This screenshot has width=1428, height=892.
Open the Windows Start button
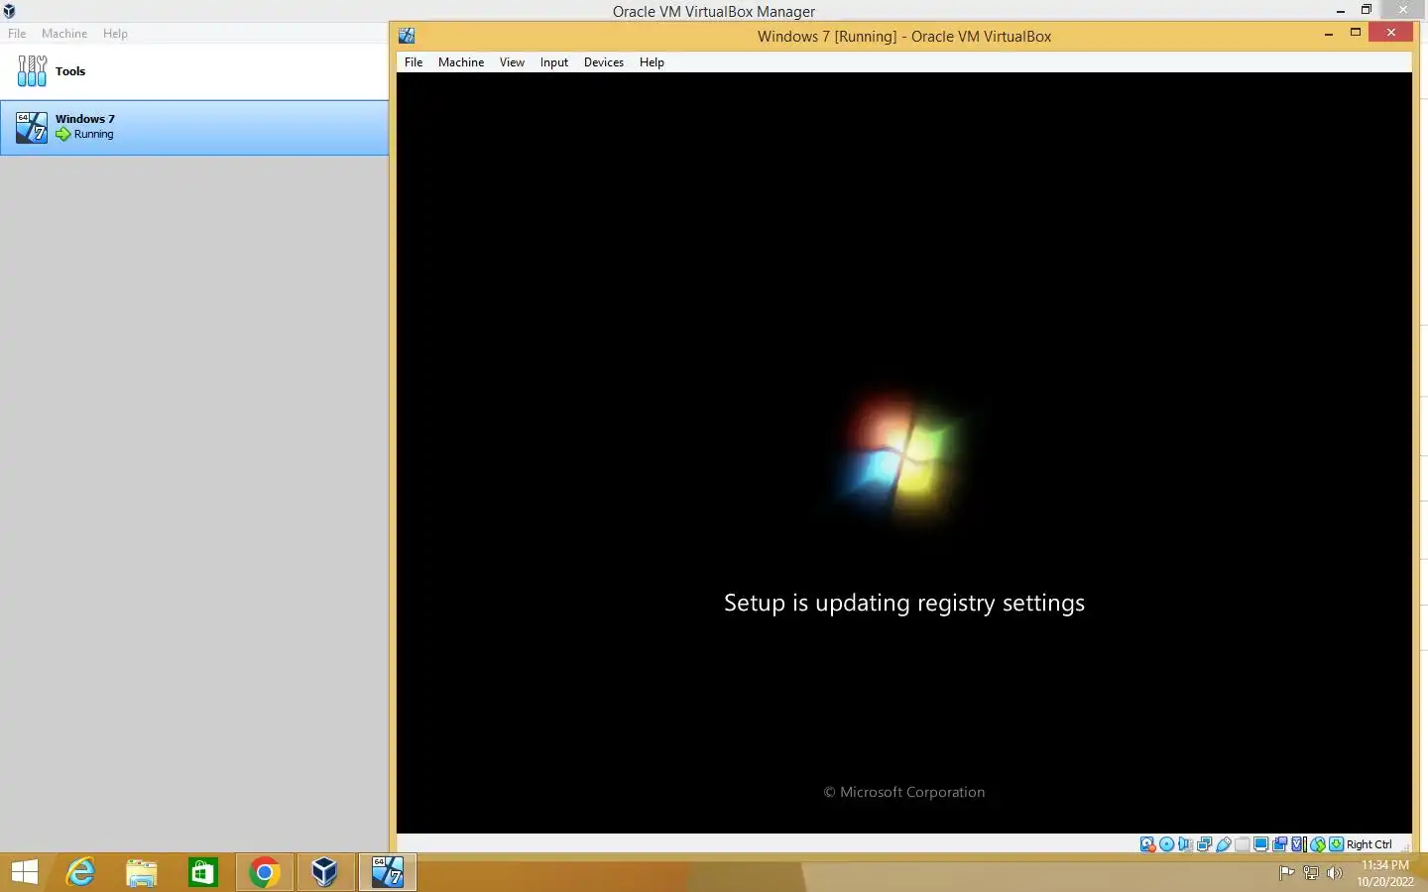24,872
